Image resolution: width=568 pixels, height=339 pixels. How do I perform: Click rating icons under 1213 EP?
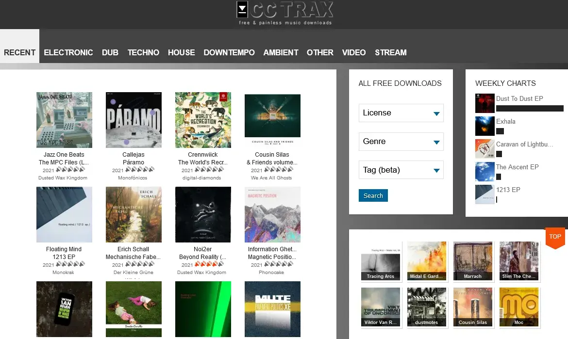point(70,264)
